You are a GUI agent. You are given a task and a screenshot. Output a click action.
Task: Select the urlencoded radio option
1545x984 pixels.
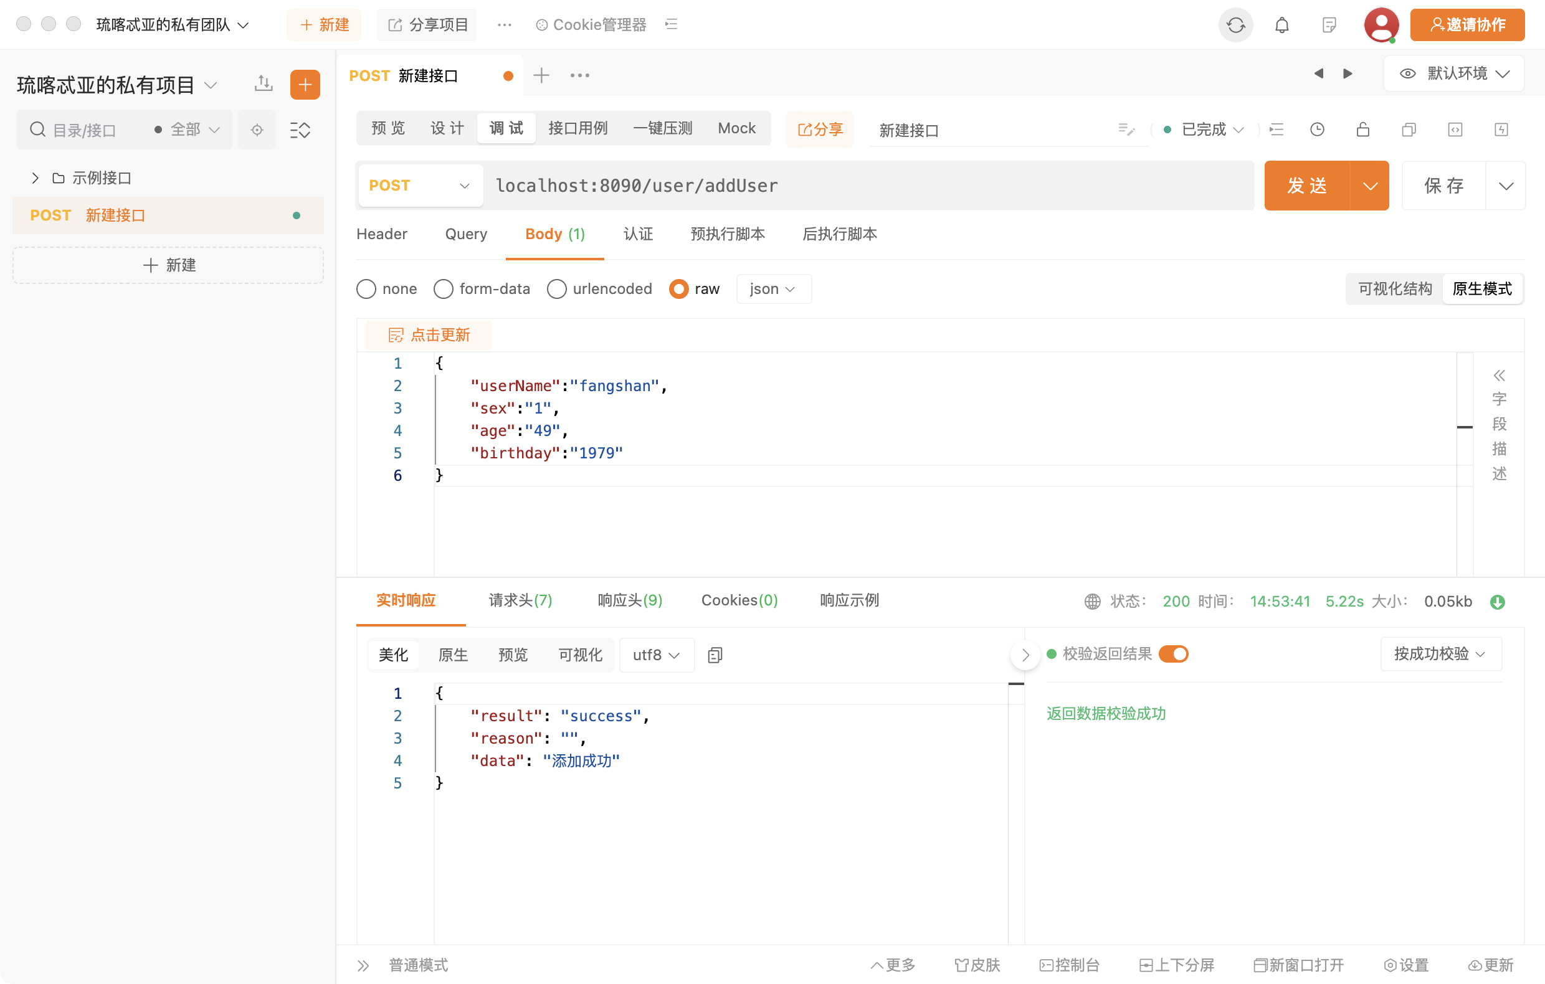click(x=556, y=290)
